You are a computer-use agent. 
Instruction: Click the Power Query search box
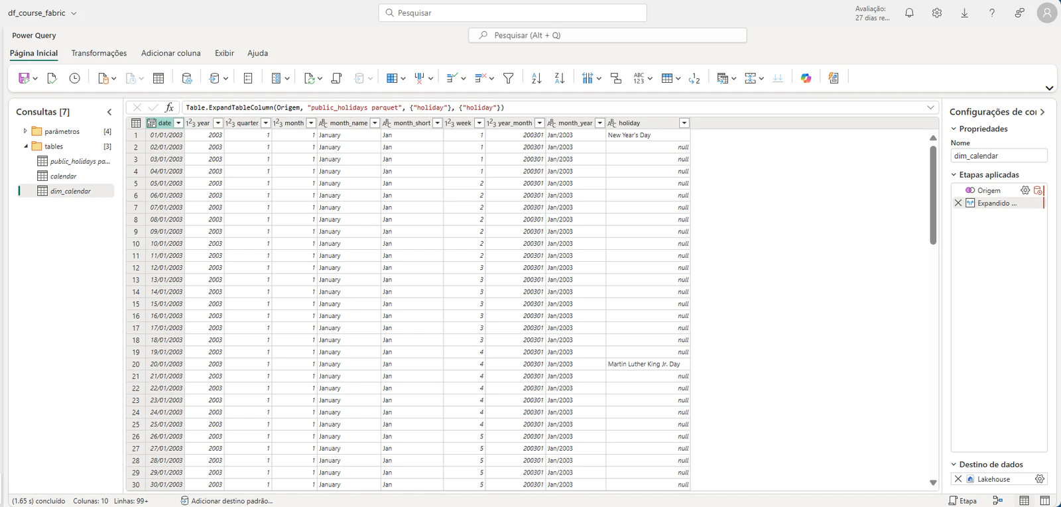(607, 35)
